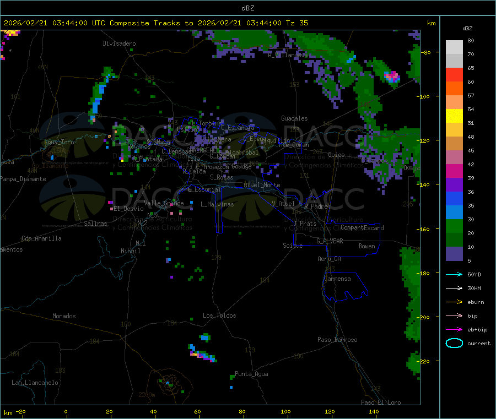Click the multicolored storm cell north of Punta_Agua
The image size is (496, 419).
coord(202,353)
